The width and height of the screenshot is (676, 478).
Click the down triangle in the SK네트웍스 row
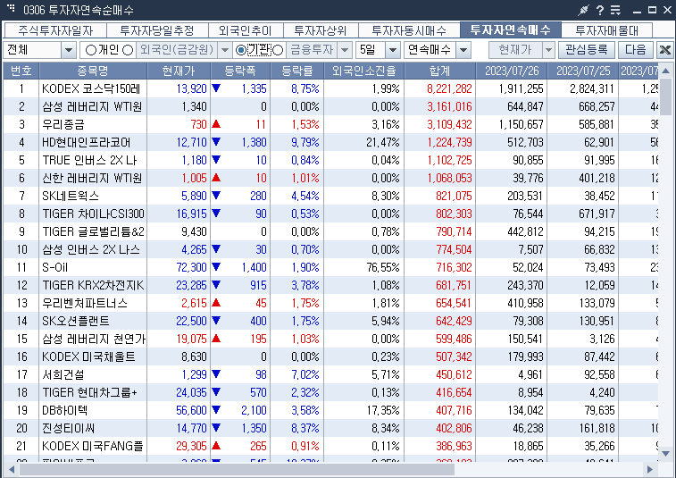coord(216,196)
